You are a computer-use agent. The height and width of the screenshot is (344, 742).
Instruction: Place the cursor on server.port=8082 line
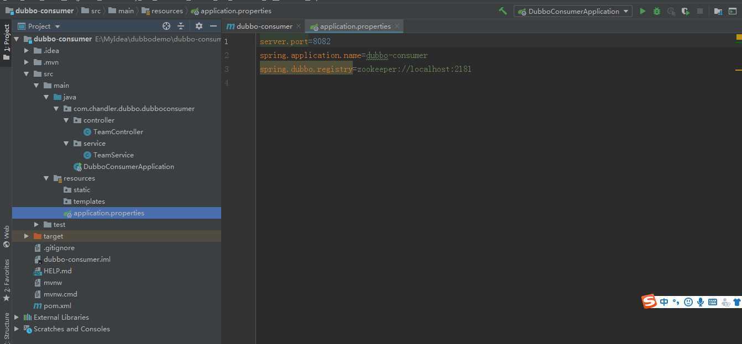295,41
